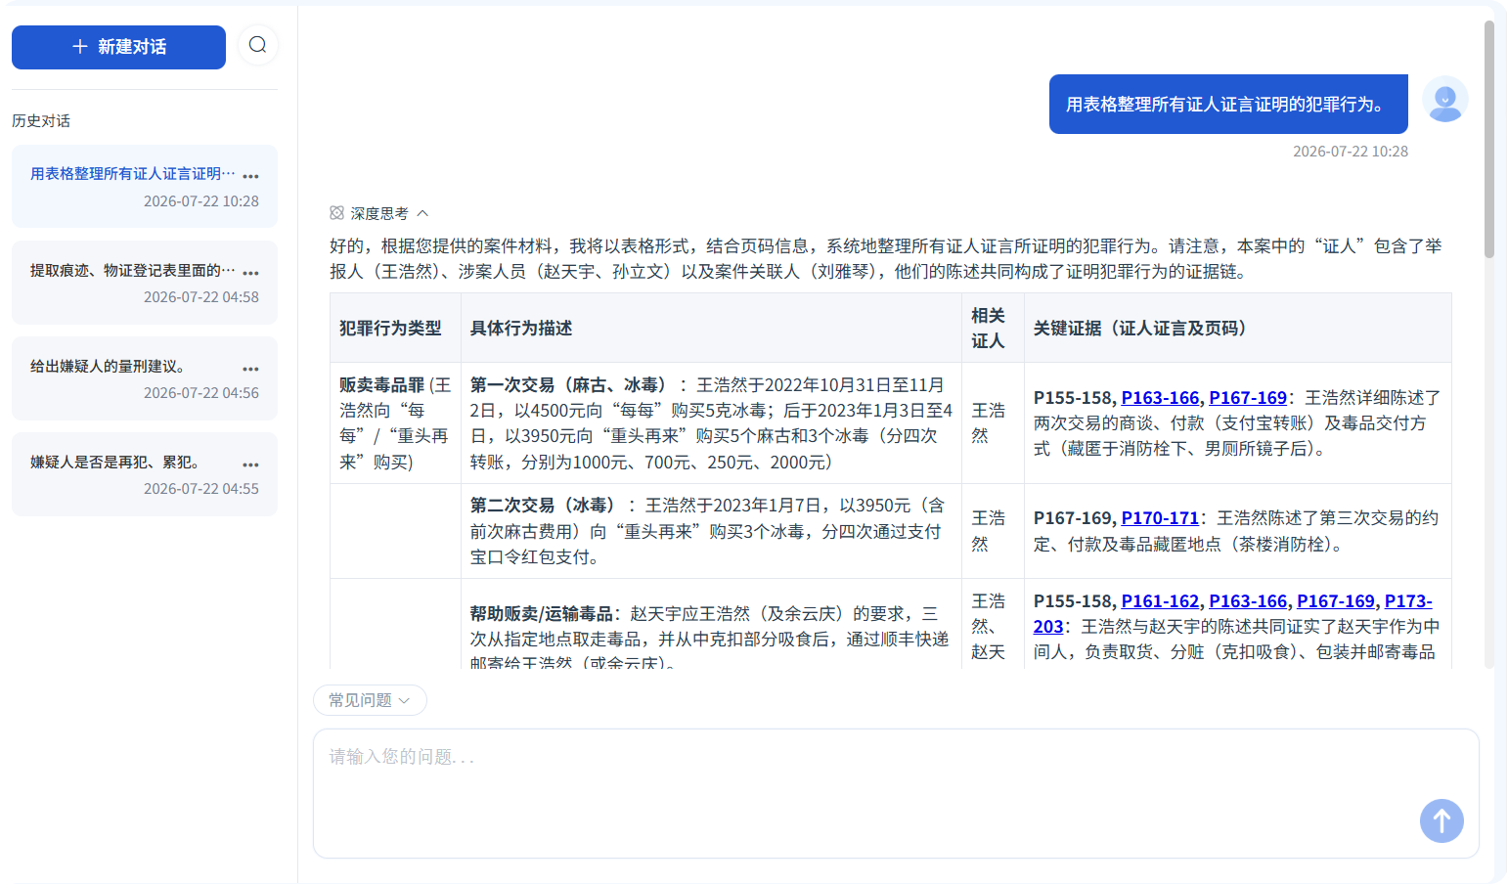Click the 犯罪行为类型 column header
The width and height of the screenshot is (1508, 884).
point(395,329)
